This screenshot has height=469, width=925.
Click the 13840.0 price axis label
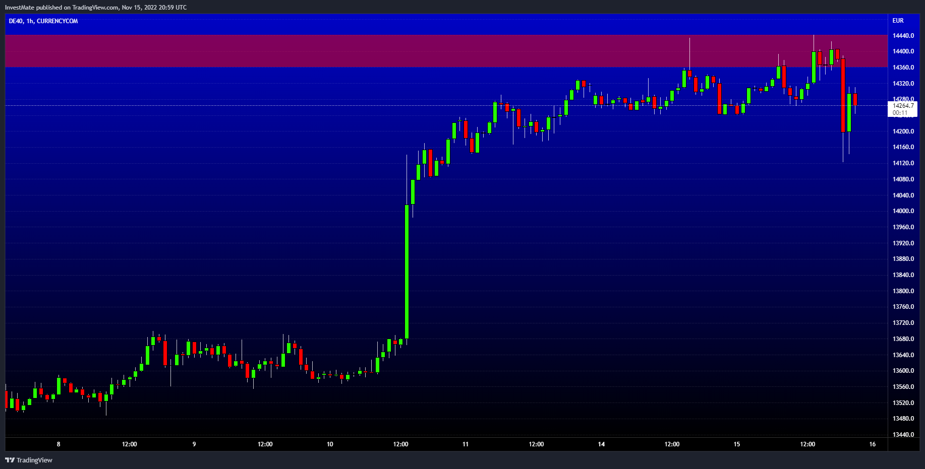click(903, 275)
